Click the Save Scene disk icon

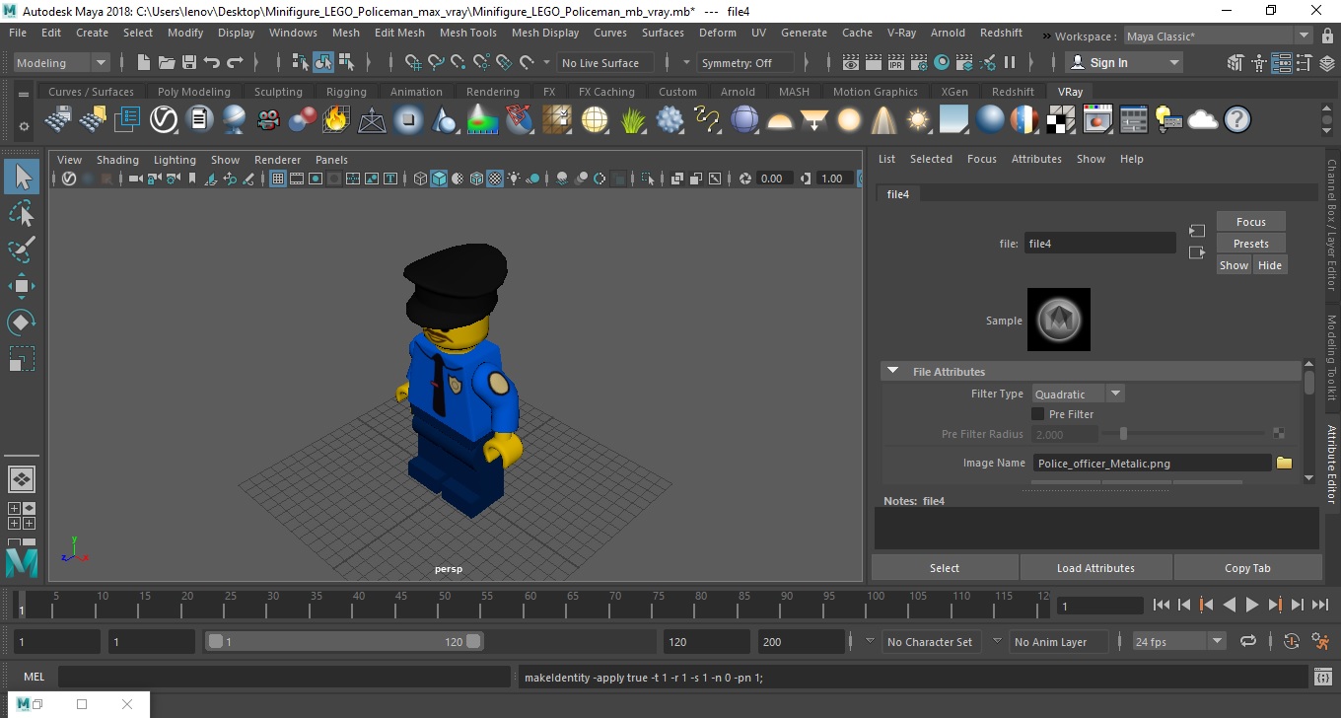click(189, 62)
